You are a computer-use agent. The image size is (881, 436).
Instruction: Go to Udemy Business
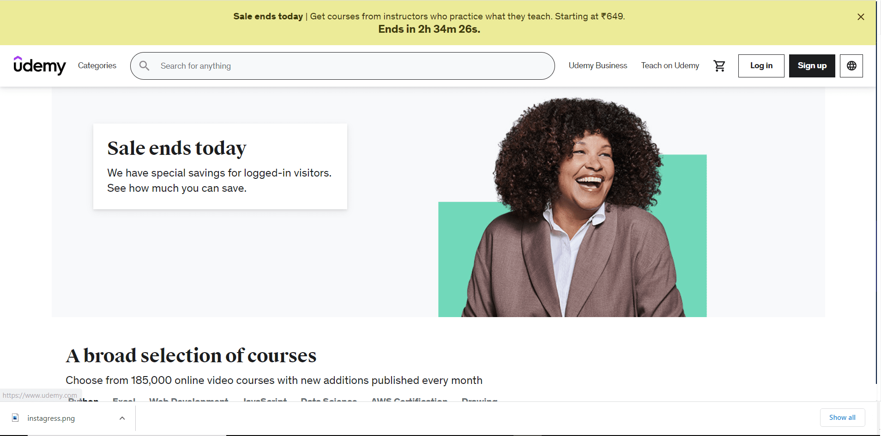coord(597,65)
